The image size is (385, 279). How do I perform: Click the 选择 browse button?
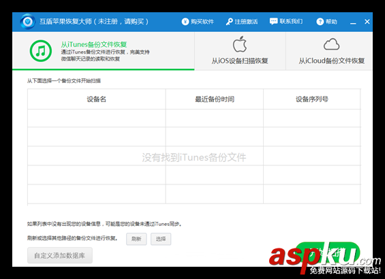(x=161, y=239)
